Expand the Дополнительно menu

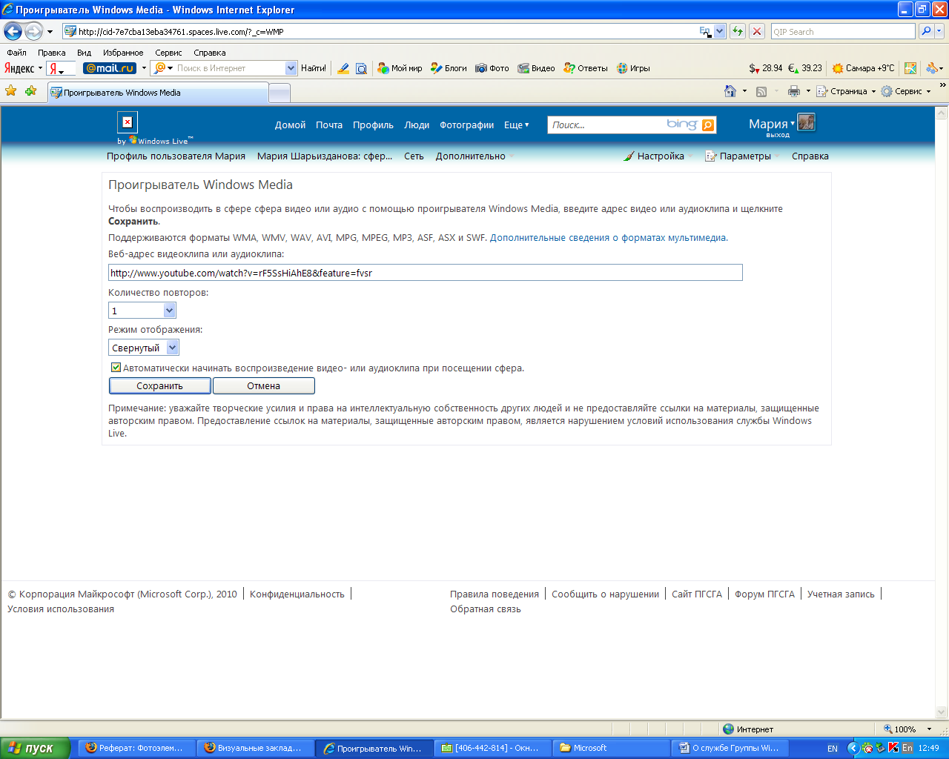tap(474, 156)
